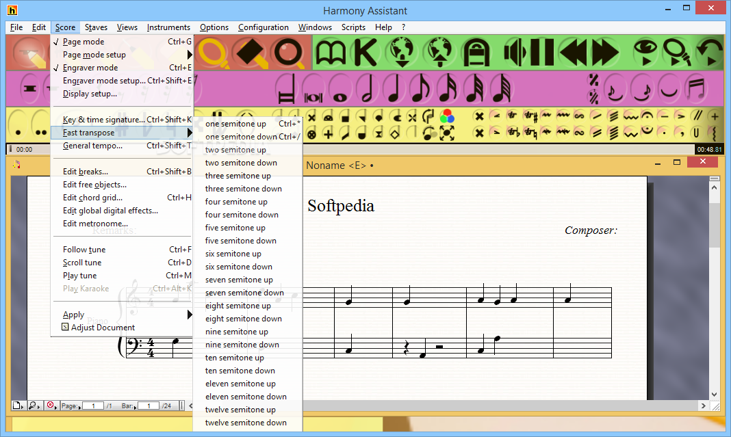Choose Edit chord grid
This screenshot has height=437, width=731.
tap(122, 198)
